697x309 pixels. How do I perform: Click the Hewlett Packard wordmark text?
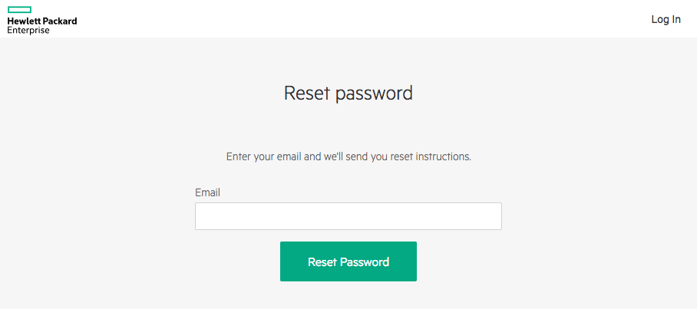(x=42, y=21)
